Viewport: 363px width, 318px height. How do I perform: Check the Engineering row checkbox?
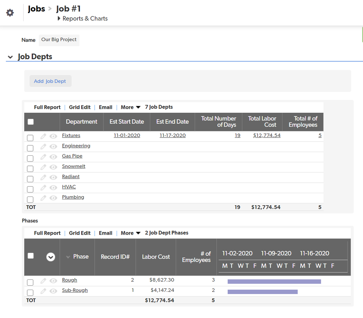30,148
